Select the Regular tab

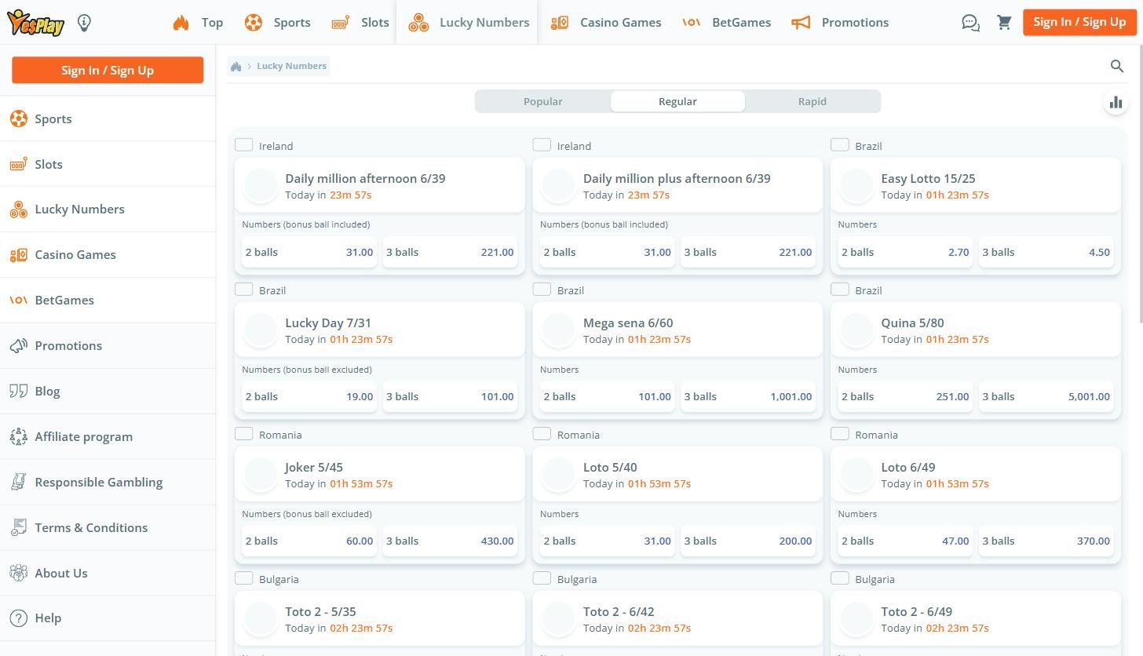click(x=677, y=101)
